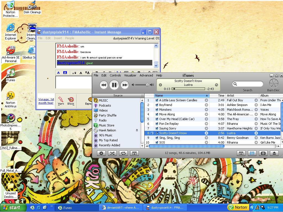Select Norton AntiVirus desktop icon
Screen dimensions: 283x212
pyautogui.click(x=11, y=99)
